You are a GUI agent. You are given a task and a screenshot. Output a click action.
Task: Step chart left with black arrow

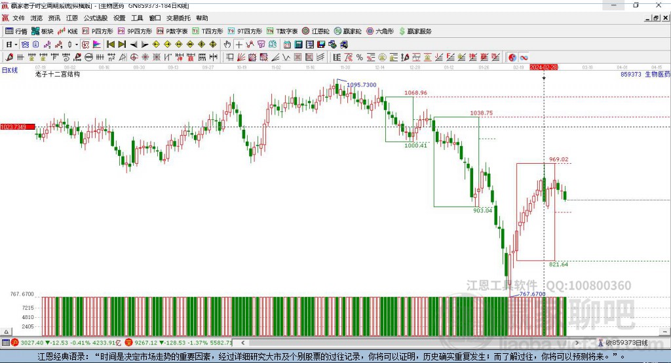pyautogui.click(x=134, y=45)
